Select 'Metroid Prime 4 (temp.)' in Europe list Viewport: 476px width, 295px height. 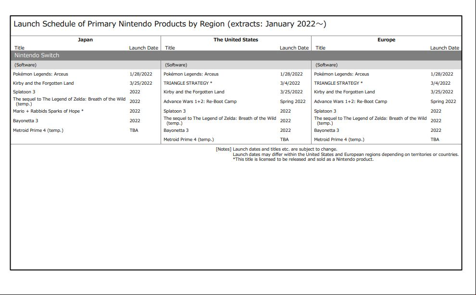tap(339, 140)
